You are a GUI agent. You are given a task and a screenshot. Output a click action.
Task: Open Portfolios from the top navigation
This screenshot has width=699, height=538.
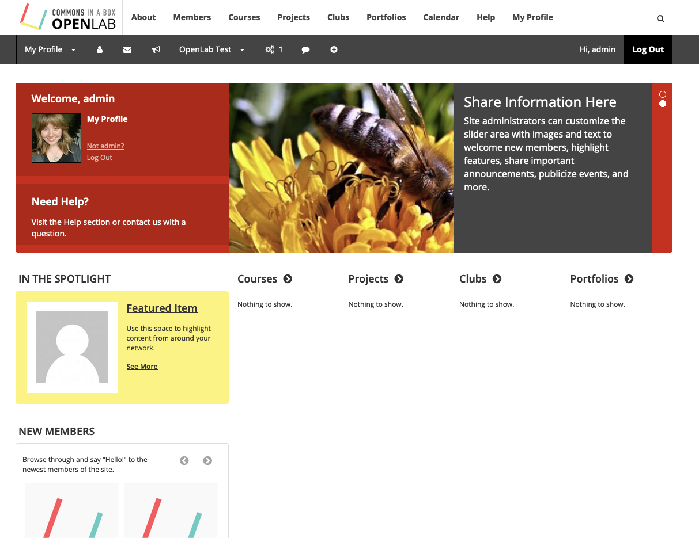coord(386,17)
